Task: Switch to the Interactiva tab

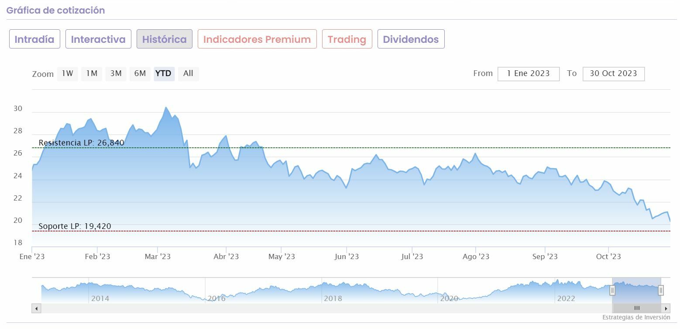Action: tap(98, 39)
